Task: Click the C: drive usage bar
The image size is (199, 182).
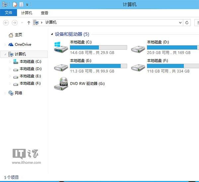Action: pyautogui.click(x=98, y=47)
